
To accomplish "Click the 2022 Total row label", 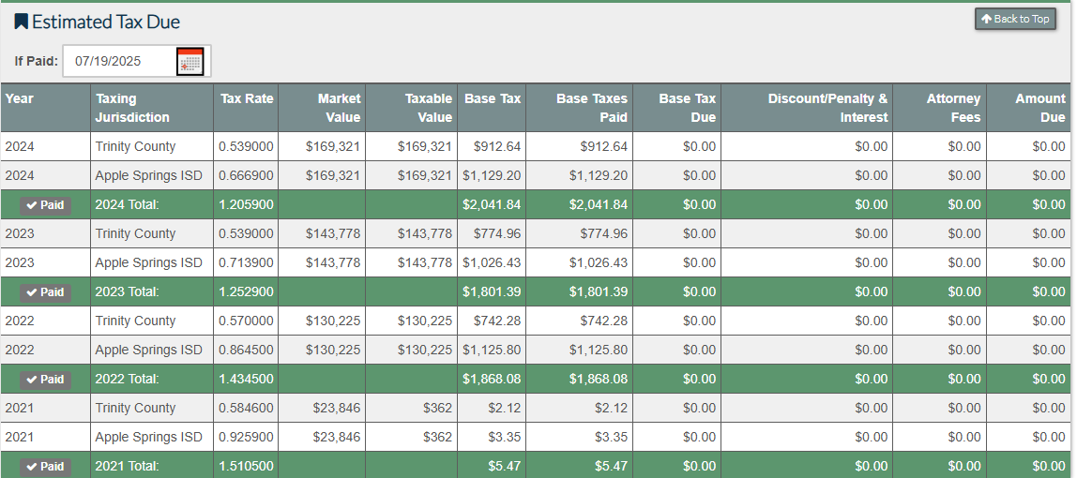I will 127,380.
